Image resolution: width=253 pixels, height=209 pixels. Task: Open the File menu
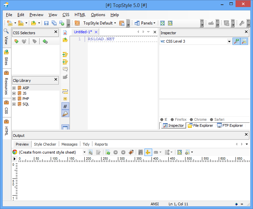[x=9, y=15]
